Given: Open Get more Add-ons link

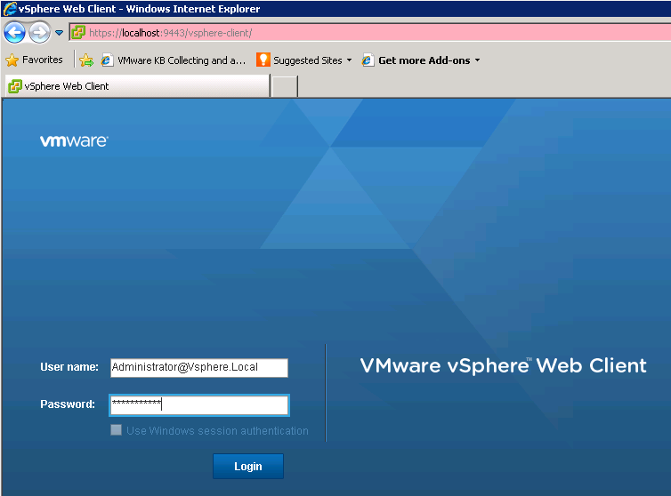Looking at the screenshot, I should click(416, 60).
